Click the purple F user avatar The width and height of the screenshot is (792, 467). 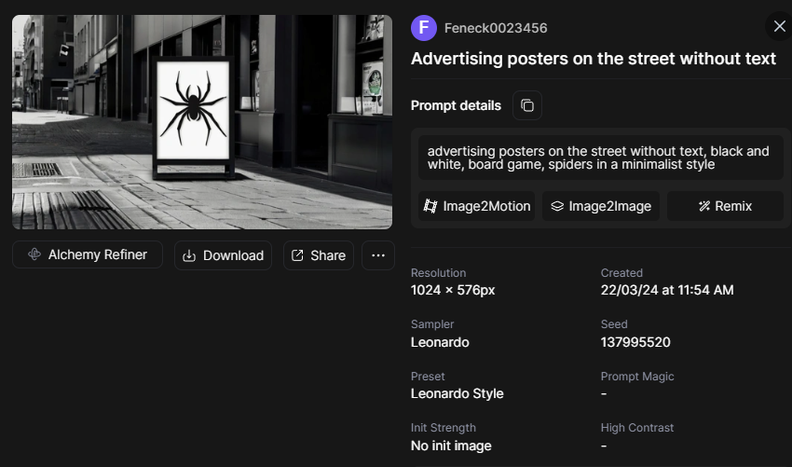tap(424, 28)
